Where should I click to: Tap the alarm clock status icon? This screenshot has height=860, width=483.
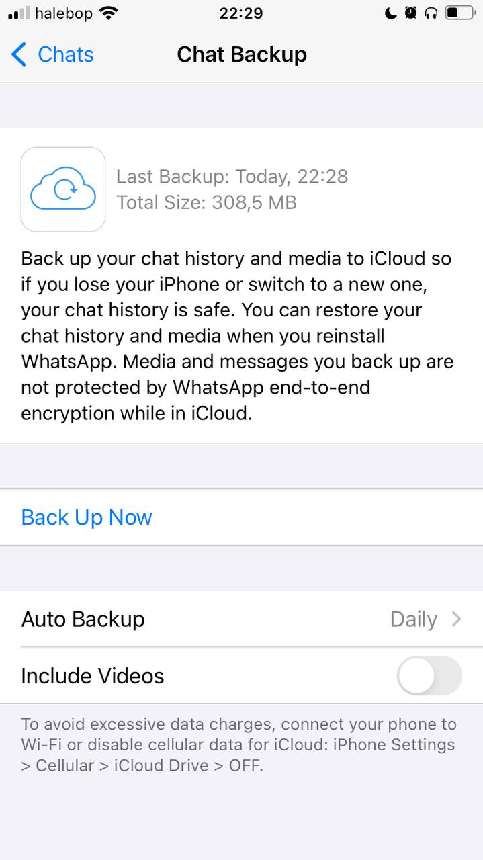click(411, 13)
